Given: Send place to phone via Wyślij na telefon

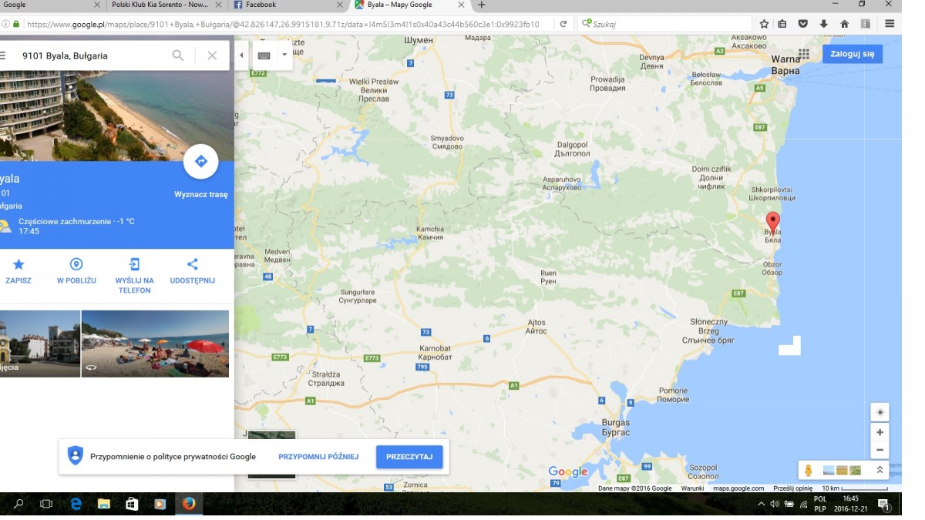Looking at the screenshot, I should (134, 276).
